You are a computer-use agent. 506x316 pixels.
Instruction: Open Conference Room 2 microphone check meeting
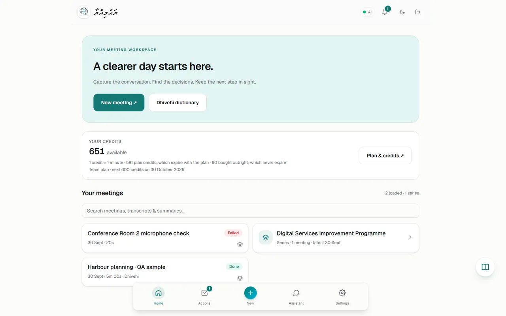tap(165, 238)
